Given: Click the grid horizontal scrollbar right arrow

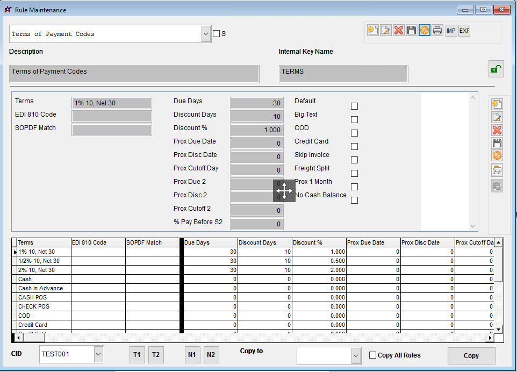Looking at the screenshot, I should click(489, 338).
